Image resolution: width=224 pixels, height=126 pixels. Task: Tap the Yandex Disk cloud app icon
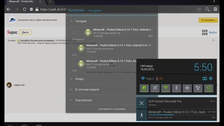pos(13,20)
